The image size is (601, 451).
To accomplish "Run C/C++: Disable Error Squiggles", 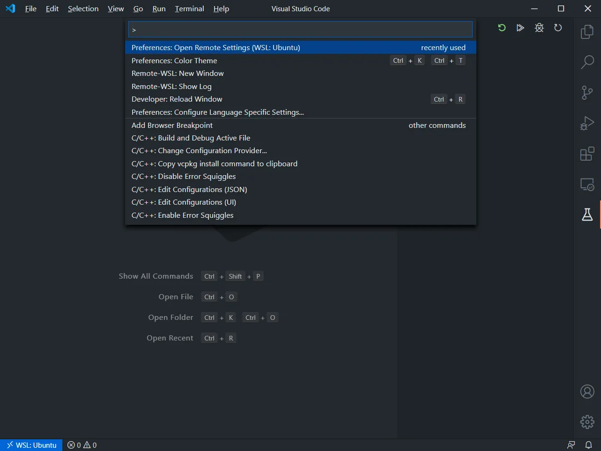I will (x=301, y=177).
